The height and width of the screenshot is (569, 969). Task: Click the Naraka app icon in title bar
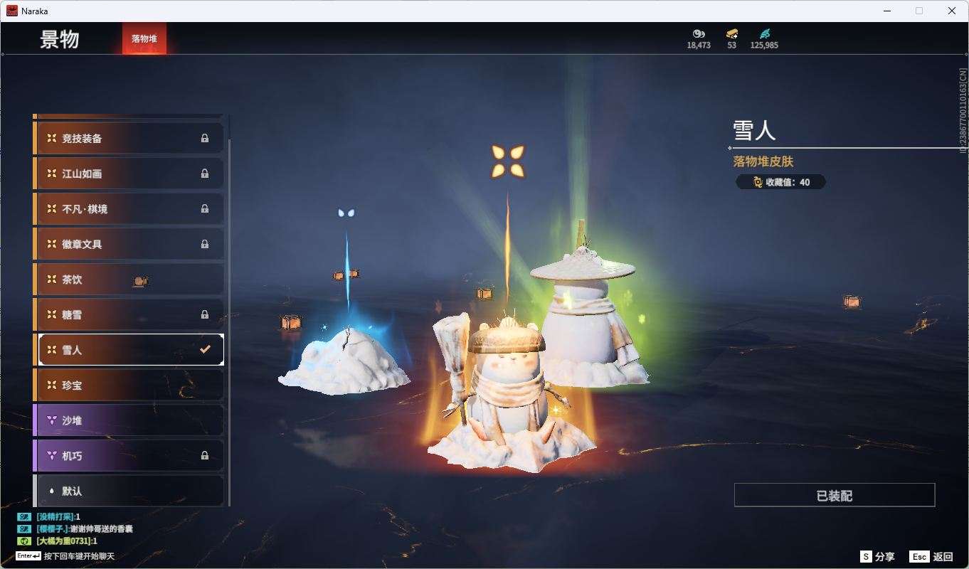click(x=11, y=11)
